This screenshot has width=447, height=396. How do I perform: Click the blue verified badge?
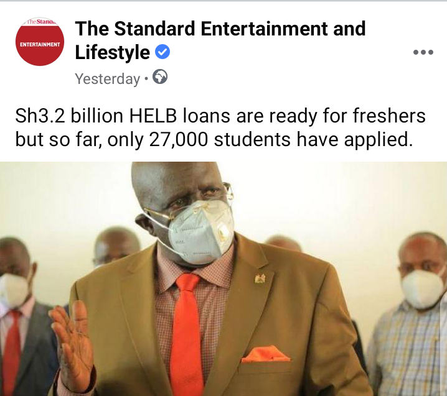point(162,52)
